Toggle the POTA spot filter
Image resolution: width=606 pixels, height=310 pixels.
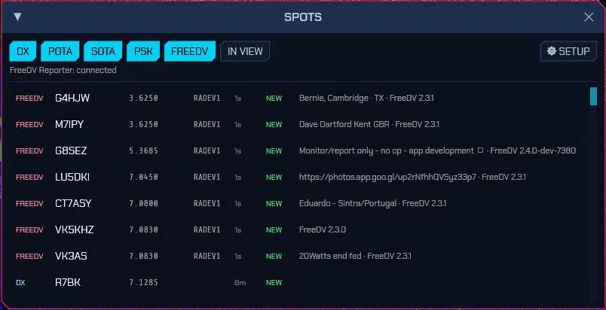pos(60,51)
